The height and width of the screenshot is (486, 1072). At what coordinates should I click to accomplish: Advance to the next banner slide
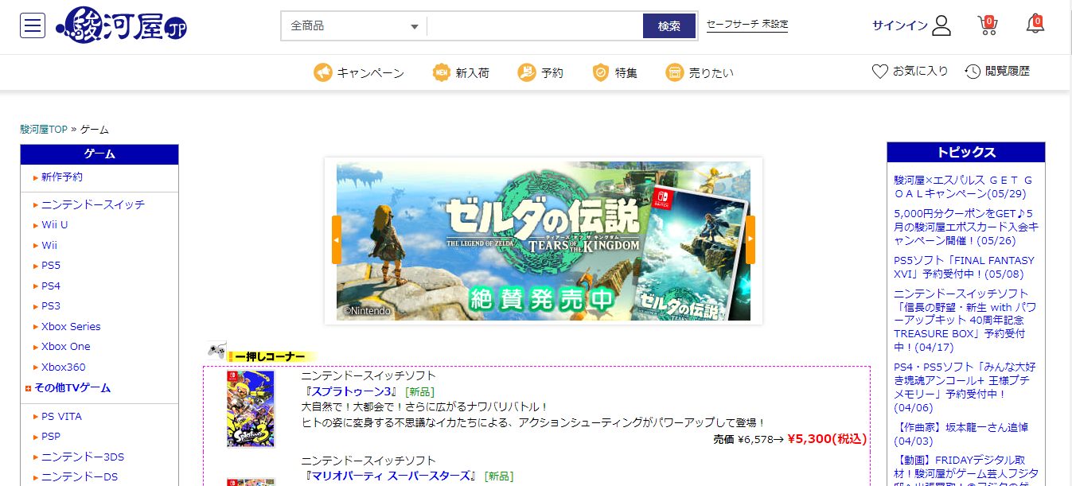[x=750, y=239]
